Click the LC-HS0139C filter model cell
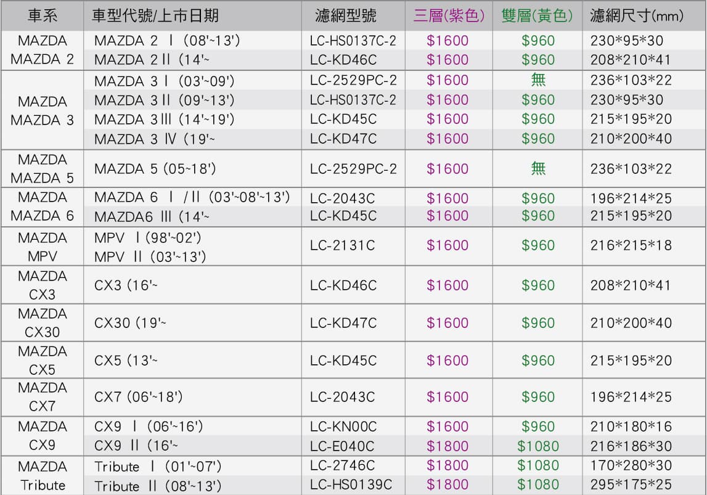Viewport: 707px width, 495px height. (x=351, y=485)
